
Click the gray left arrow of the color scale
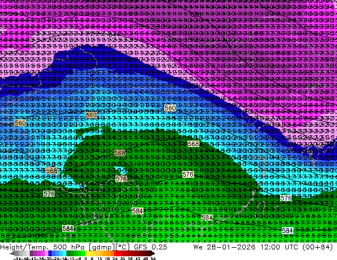point(12,254)
